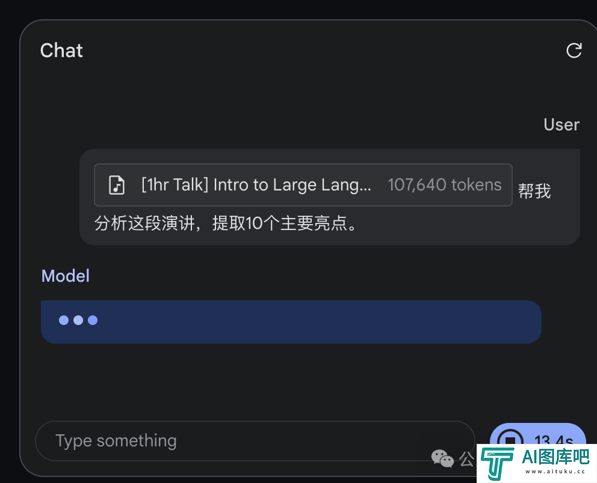This screenshot has width=597, height=483.
Task: Click the 'AI图库吧' brand text
Action: click(x=555, y=457)
